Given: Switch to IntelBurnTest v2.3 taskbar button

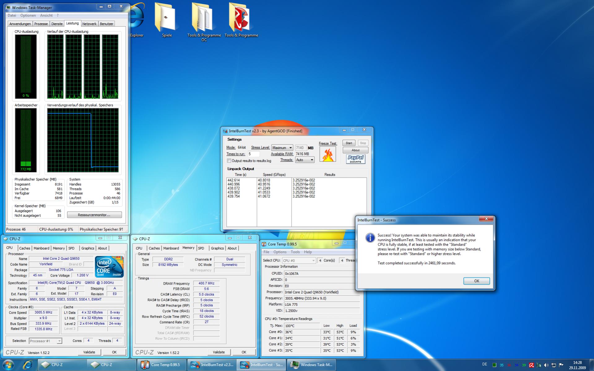Looking at the screenshot, I should pos(212,365).
